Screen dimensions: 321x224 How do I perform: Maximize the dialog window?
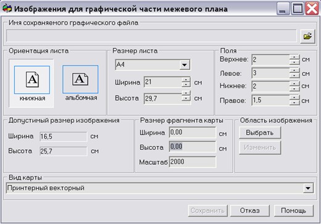(x=298, y=9)
